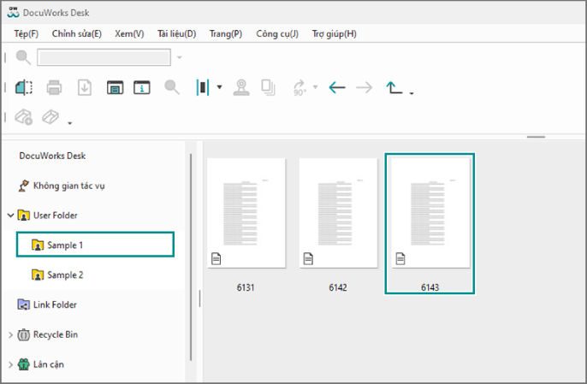Click the forward arrow navigation icon

point(364,87)
